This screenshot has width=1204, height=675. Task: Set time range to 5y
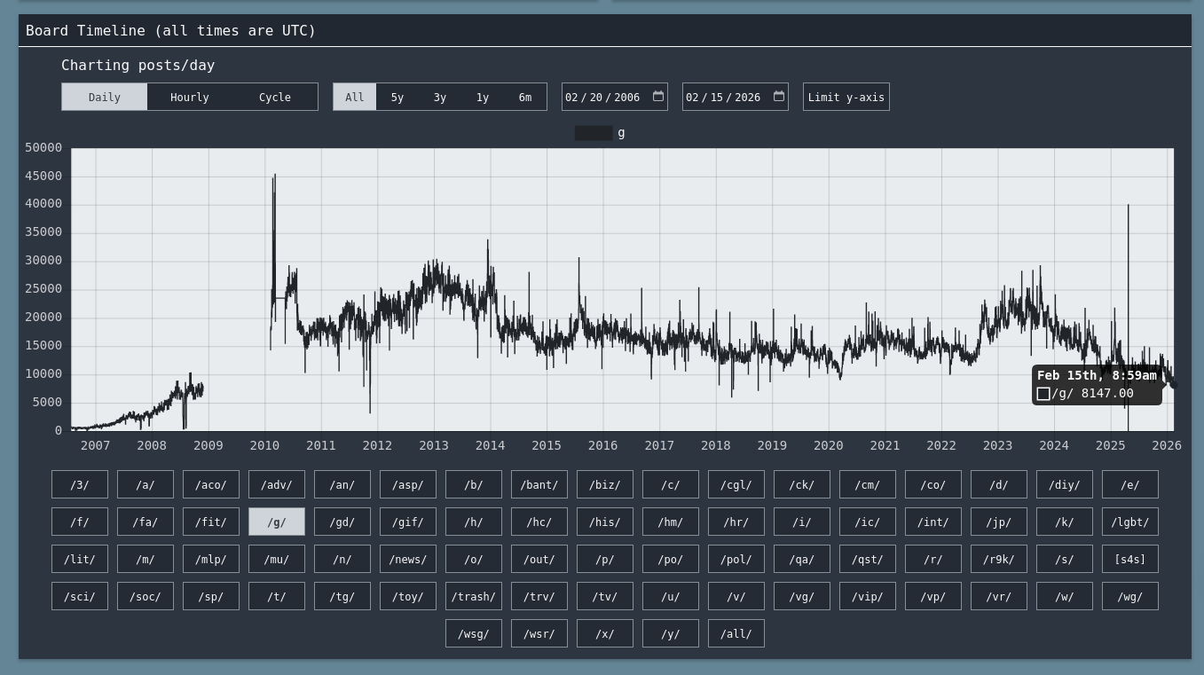tap(397, 98)
